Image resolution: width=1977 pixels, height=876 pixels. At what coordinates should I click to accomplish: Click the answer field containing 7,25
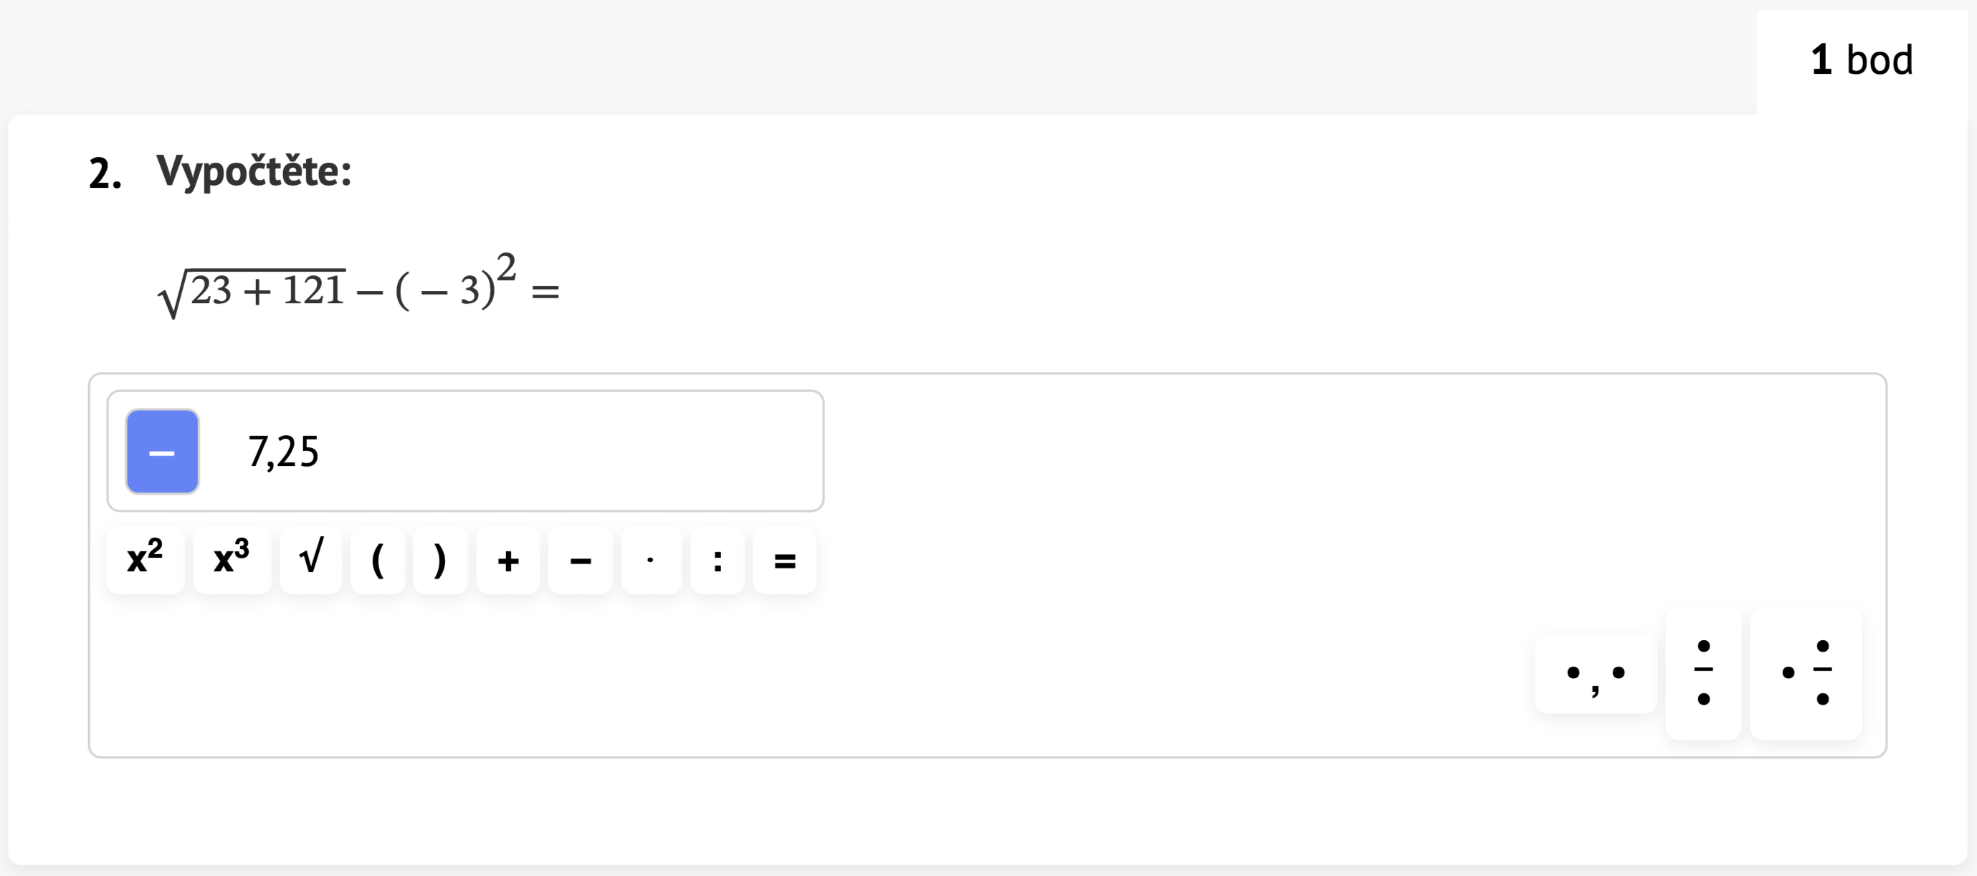[465, 451]
